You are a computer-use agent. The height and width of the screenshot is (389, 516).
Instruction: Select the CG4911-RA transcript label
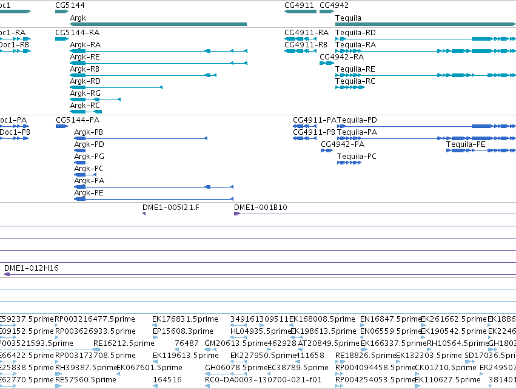(x=306, y=33)
